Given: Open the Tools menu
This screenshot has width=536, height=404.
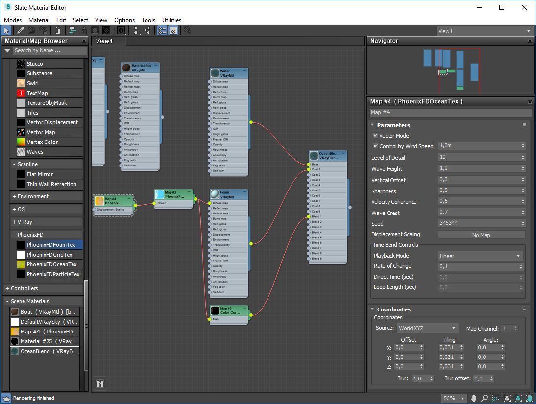Looking at the screenshot, I should 148,20.
